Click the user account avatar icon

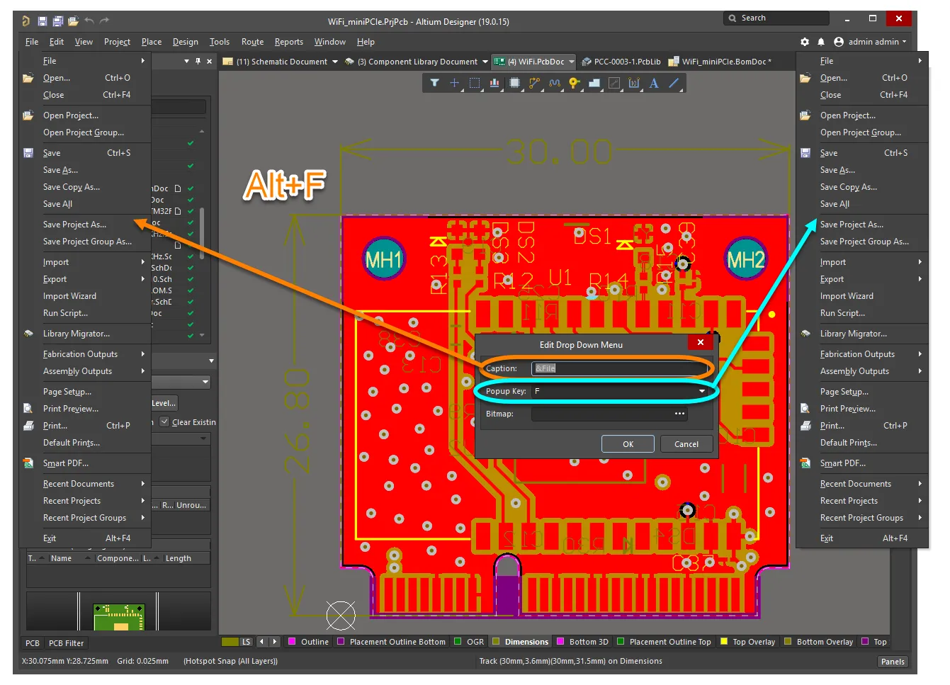pyautogui.click(x=839, y=42)
